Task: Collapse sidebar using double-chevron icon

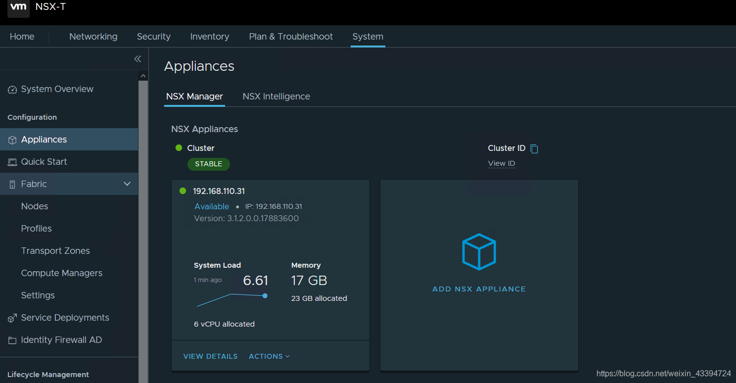Action: point(138,59)
